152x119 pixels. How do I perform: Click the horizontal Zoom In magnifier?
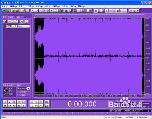pyautogui.click(x=32, y=102)
